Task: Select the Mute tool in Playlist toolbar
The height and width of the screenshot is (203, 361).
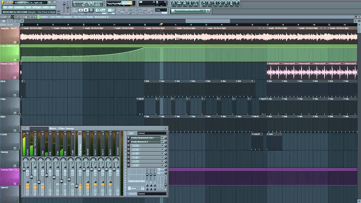Action: coord(19,17)
